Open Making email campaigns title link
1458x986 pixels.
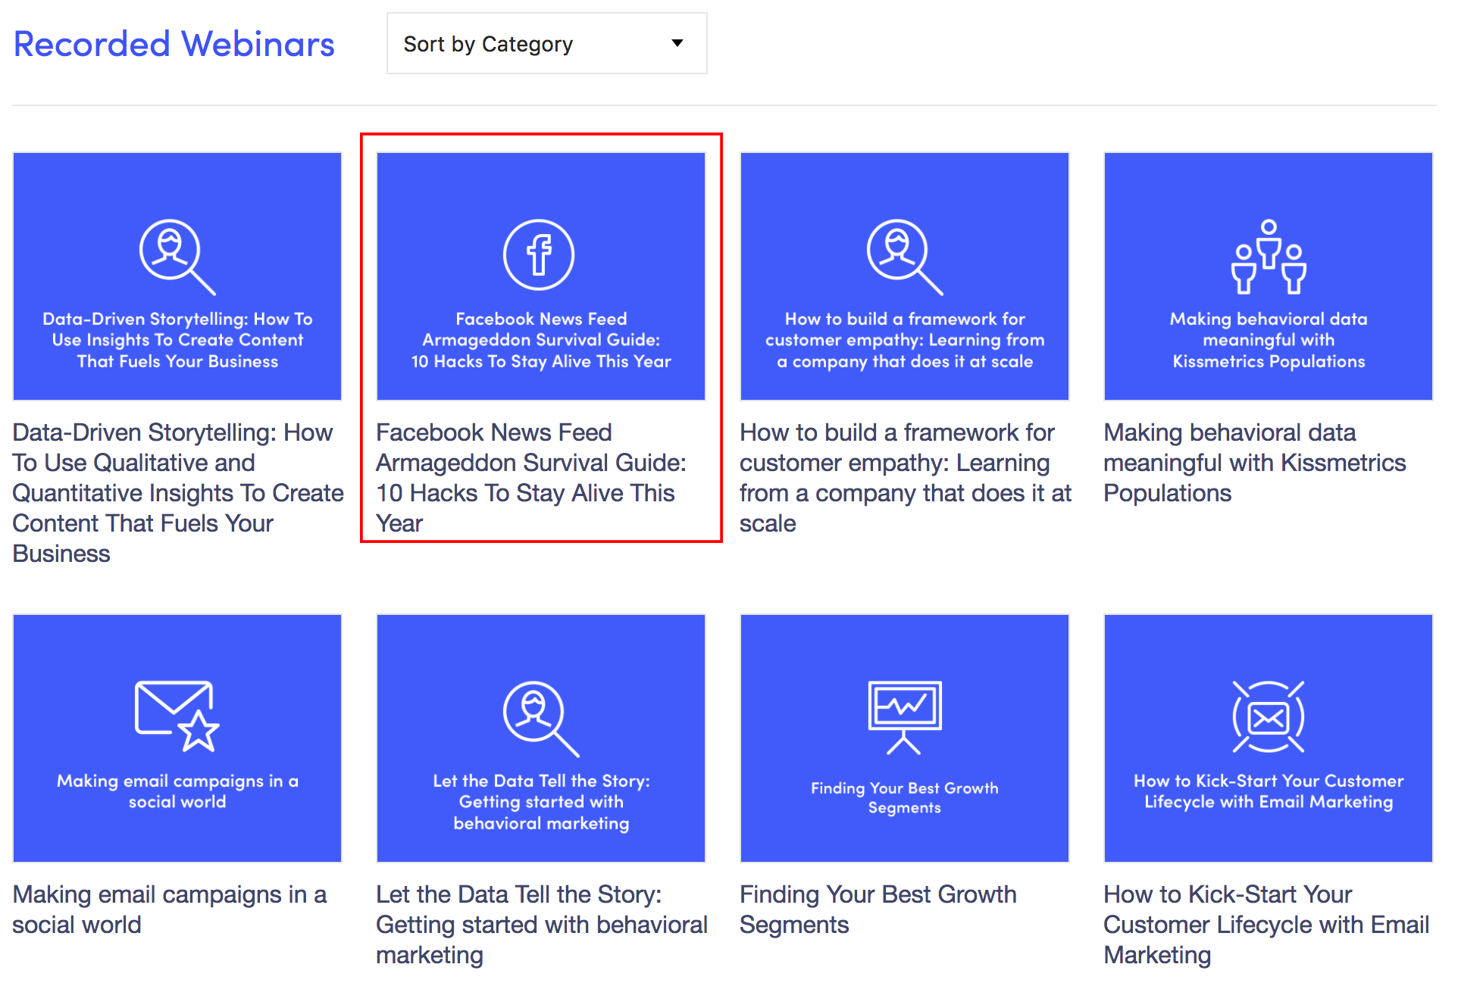pos(170,910)
